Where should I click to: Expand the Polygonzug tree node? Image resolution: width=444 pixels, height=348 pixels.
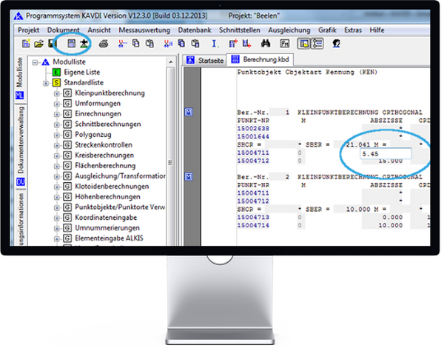(x=56, y=135)
